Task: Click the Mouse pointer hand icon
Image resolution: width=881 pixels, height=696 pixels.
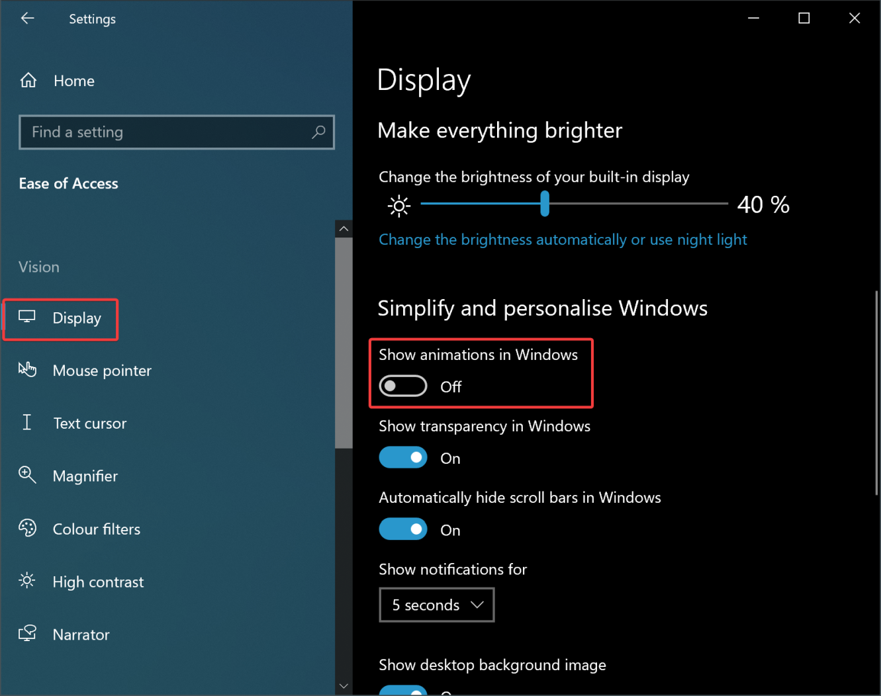Action: click(x=27, y=369)
